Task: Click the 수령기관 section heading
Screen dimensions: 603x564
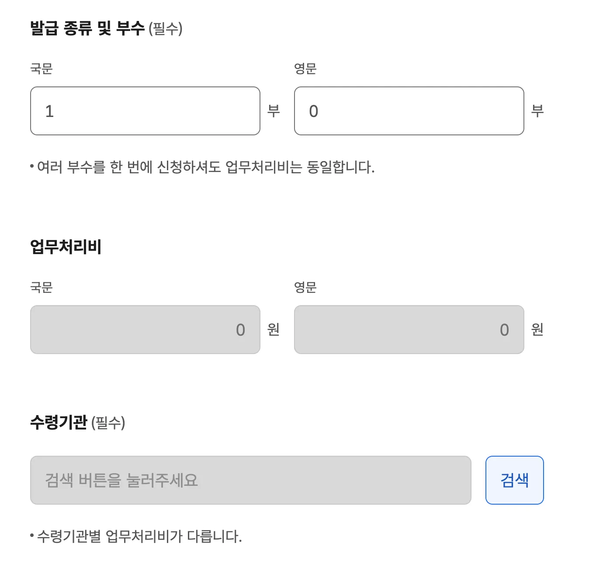Action: click(x=59, y=421)
